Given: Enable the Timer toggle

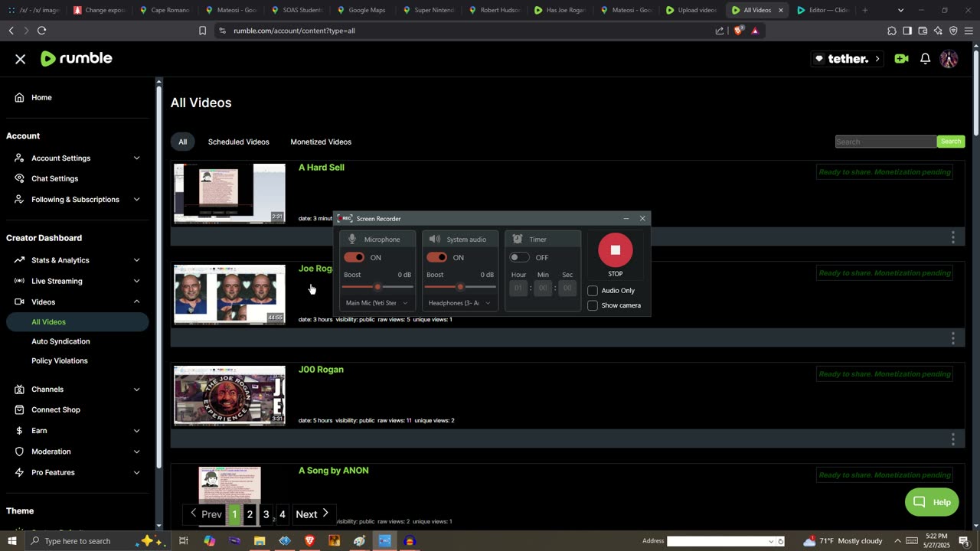Looking at the screenshot, I should click(519, 257).
